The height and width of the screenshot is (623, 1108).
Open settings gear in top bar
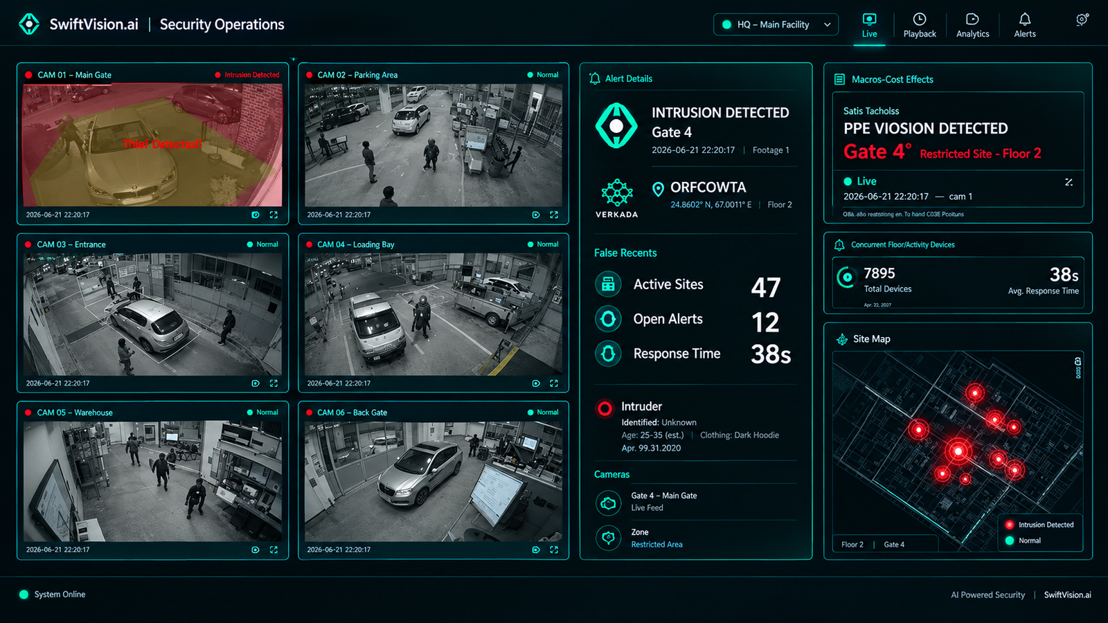[x=1082, y=19]
